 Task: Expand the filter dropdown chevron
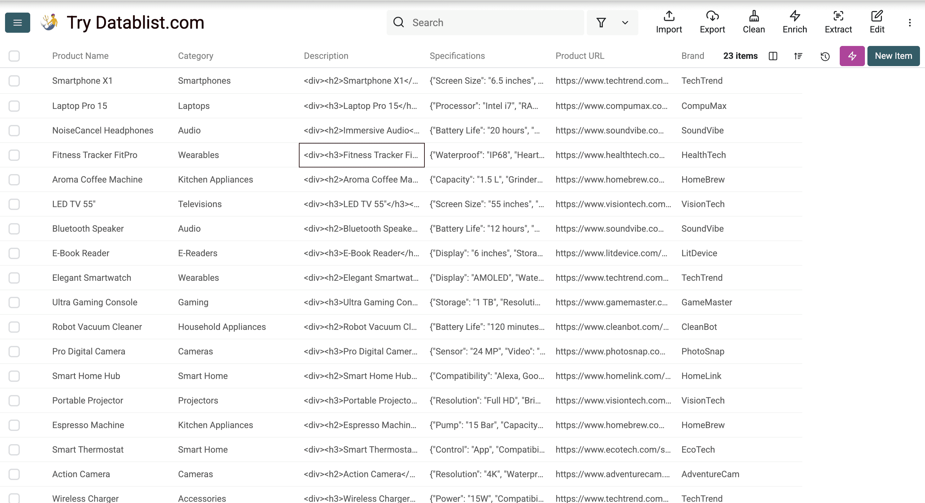625,23
